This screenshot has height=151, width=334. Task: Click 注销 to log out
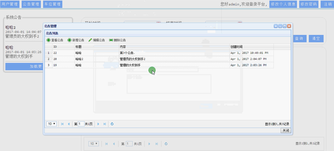[327, 4]
